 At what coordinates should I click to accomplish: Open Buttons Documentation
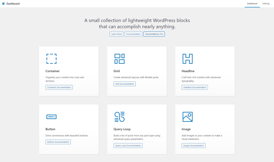pyautogui.click(x=58, y=142)
